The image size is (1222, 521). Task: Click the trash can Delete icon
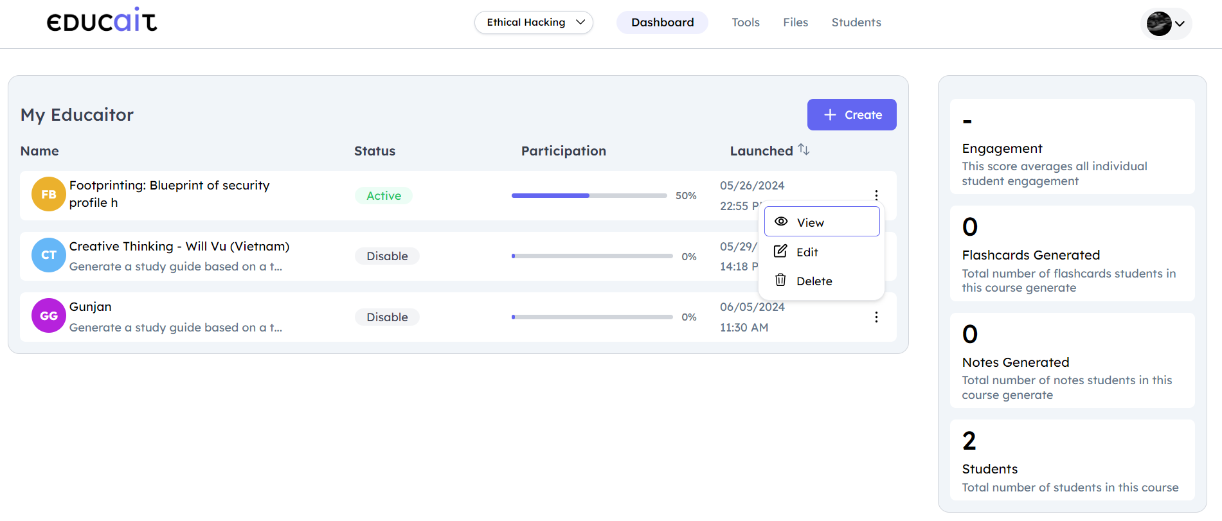tap(780, 281)
